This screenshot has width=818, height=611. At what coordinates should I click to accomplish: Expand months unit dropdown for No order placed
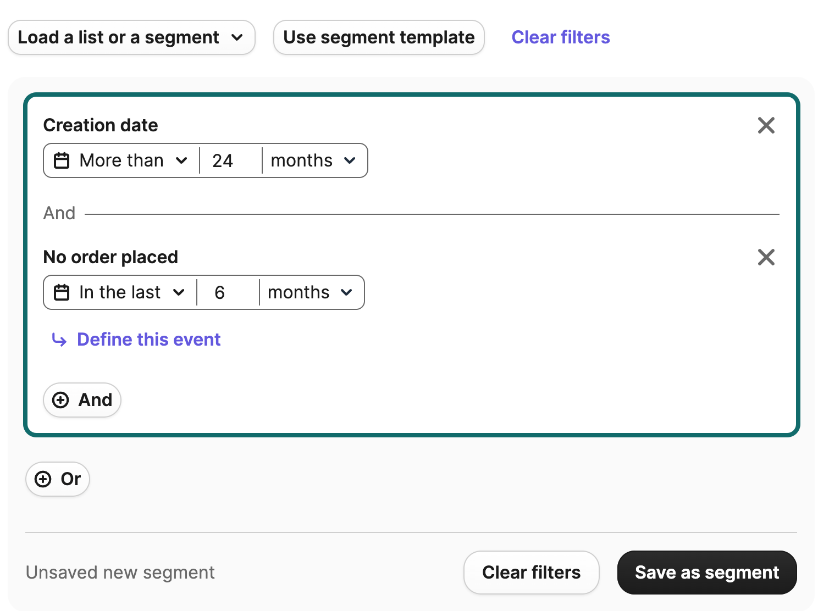[x=311, y=292]
